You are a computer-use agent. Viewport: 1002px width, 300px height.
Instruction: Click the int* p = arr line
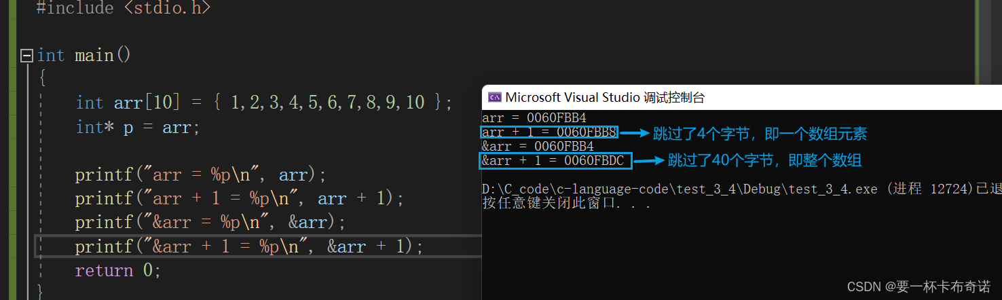[x=138, y=127]
